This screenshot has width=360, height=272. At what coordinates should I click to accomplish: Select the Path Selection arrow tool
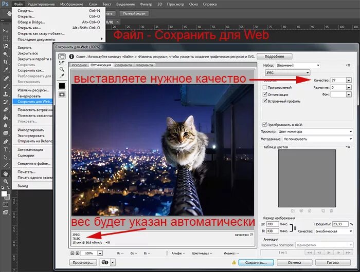(x=6, y=158)
